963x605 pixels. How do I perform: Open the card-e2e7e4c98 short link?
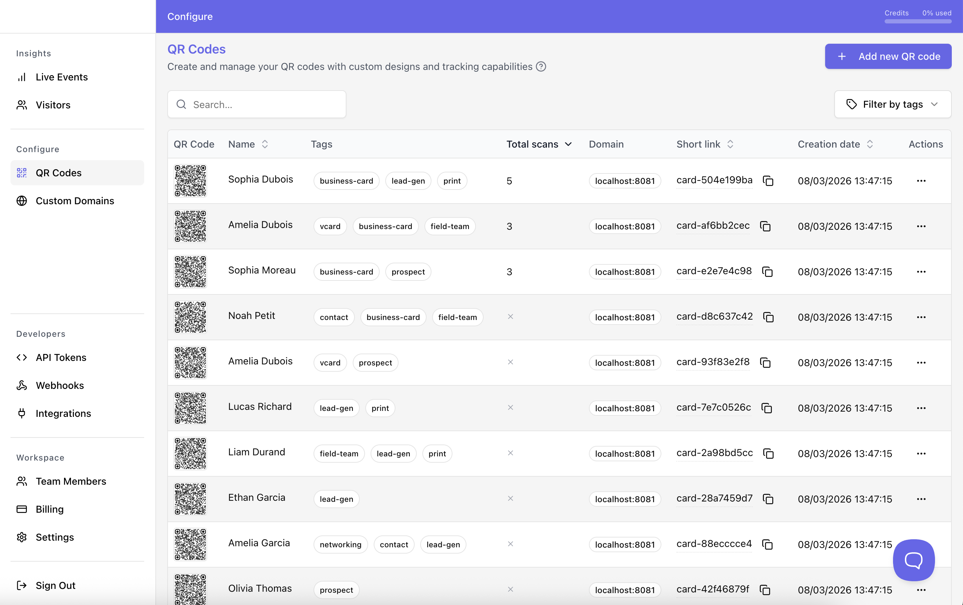point(714,271)
